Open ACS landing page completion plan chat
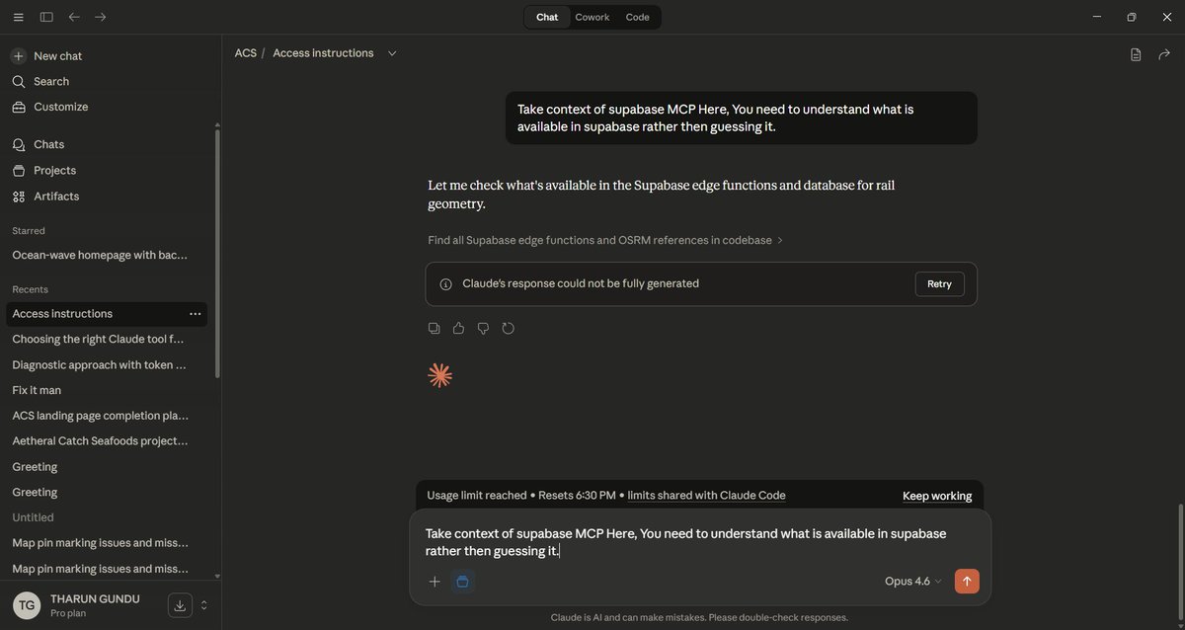Screen dimensions: 1185x630 click(x=100, y=416)
